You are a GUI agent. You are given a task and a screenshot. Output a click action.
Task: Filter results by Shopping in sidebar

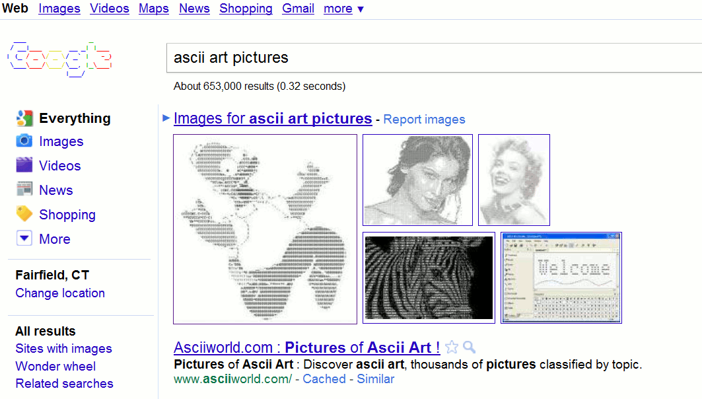point(67,215)
